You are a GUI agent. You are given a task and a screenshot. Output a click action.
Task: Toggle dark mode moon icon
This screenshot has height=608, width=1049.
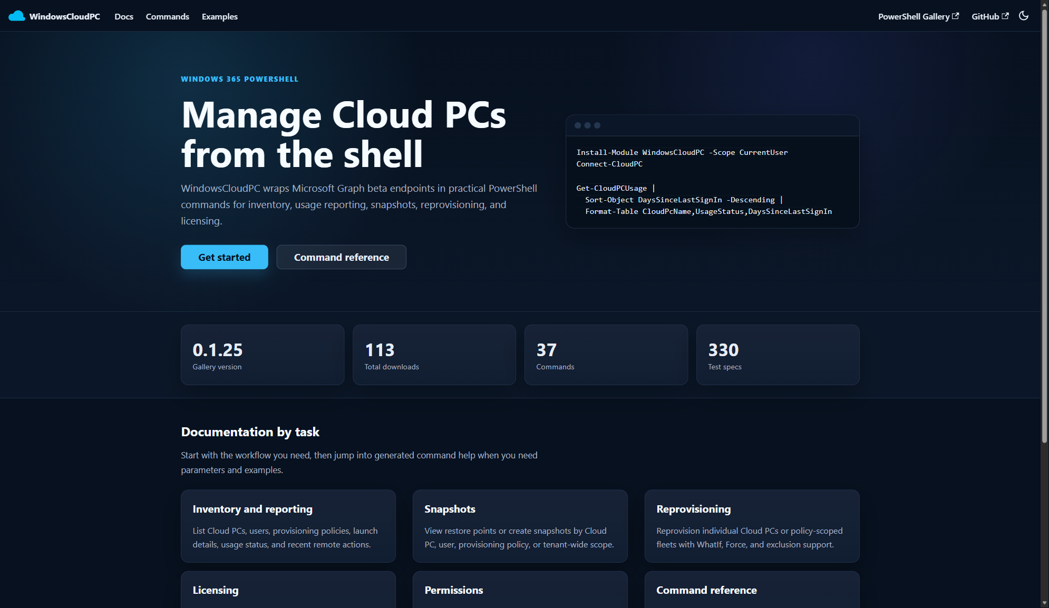1024,16
